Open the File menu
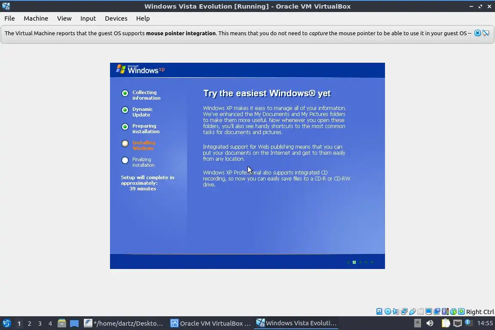 pos(9,18)
